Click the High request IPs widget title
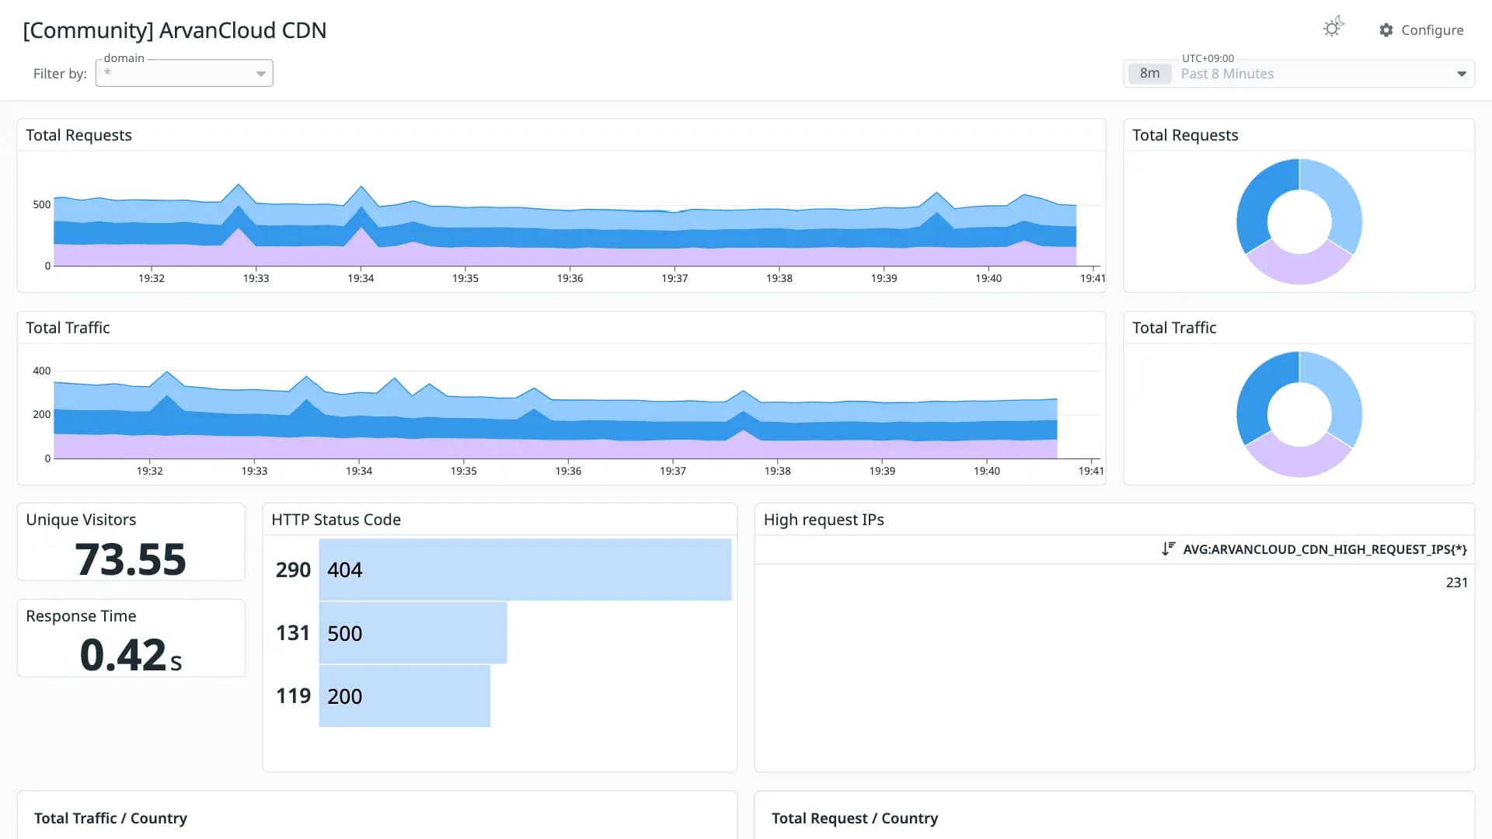Viewport: 1492px width, 839px height. coord(824,520)
